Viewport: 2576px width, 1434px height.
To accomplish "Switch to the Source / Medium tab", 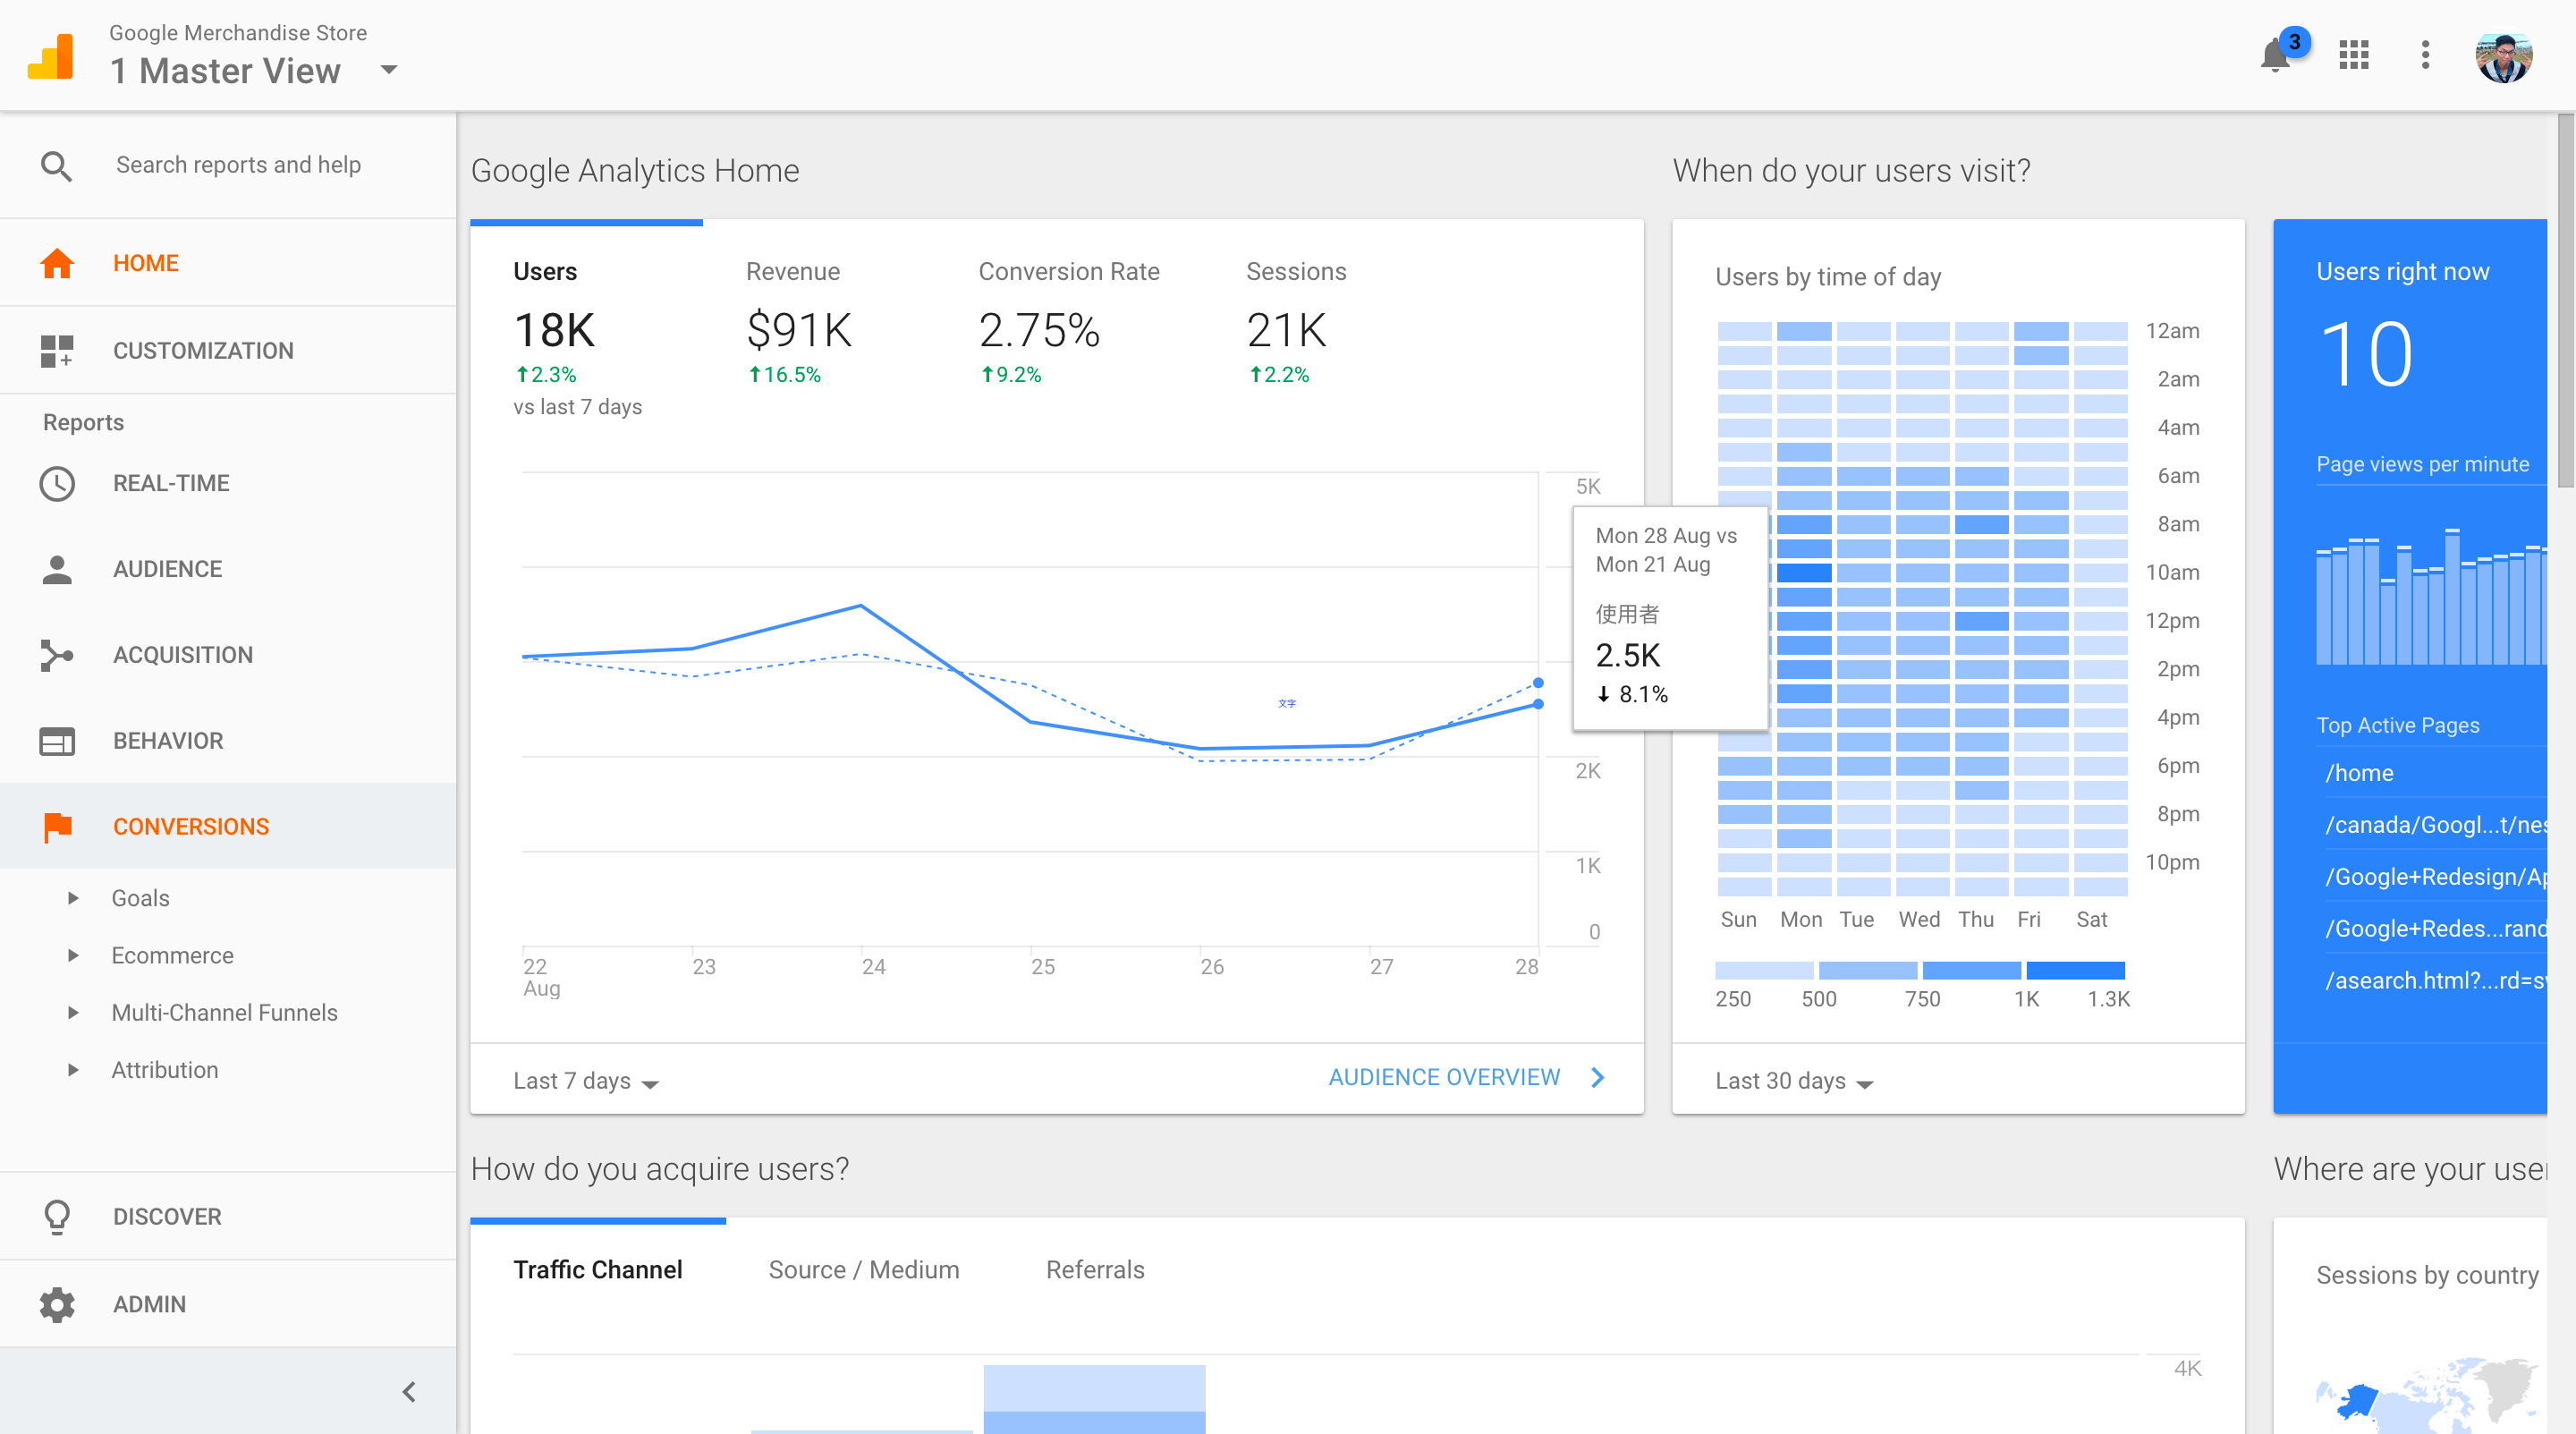I will coord(864,1269).
